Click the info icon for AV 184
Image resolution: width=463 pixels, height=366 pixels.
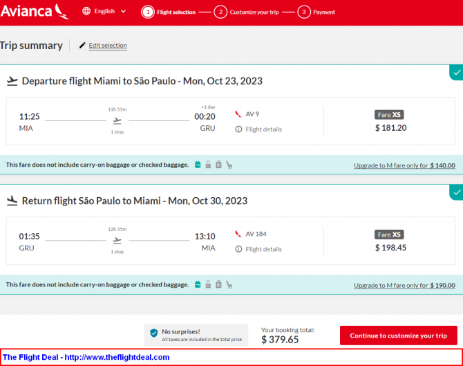tap(238, 249)
